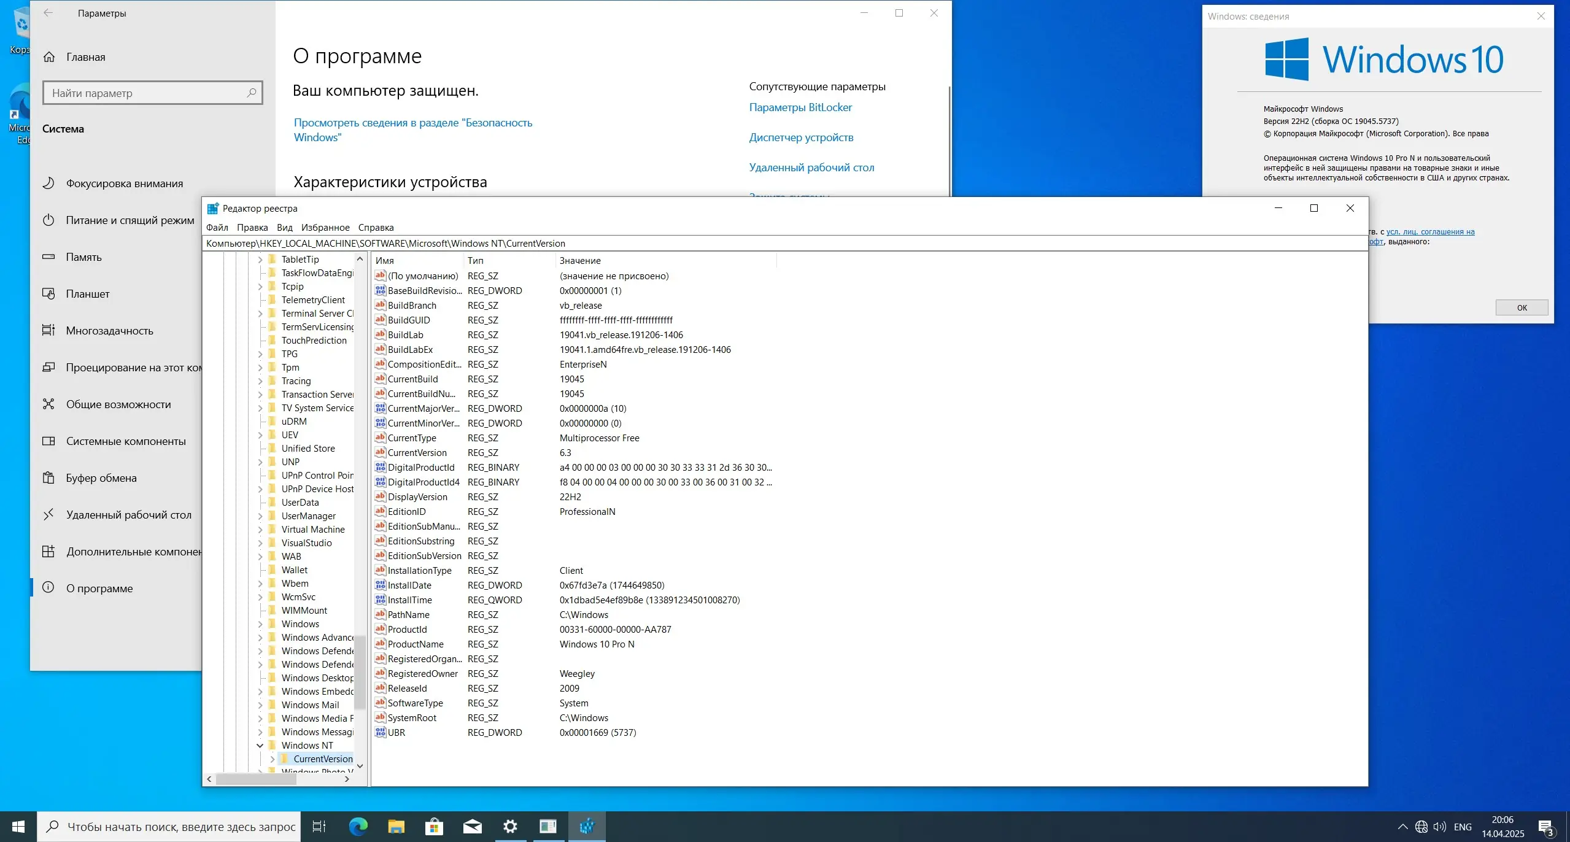Click the Home icon in Settings
Screen dimensions: 1570x842
49,57
